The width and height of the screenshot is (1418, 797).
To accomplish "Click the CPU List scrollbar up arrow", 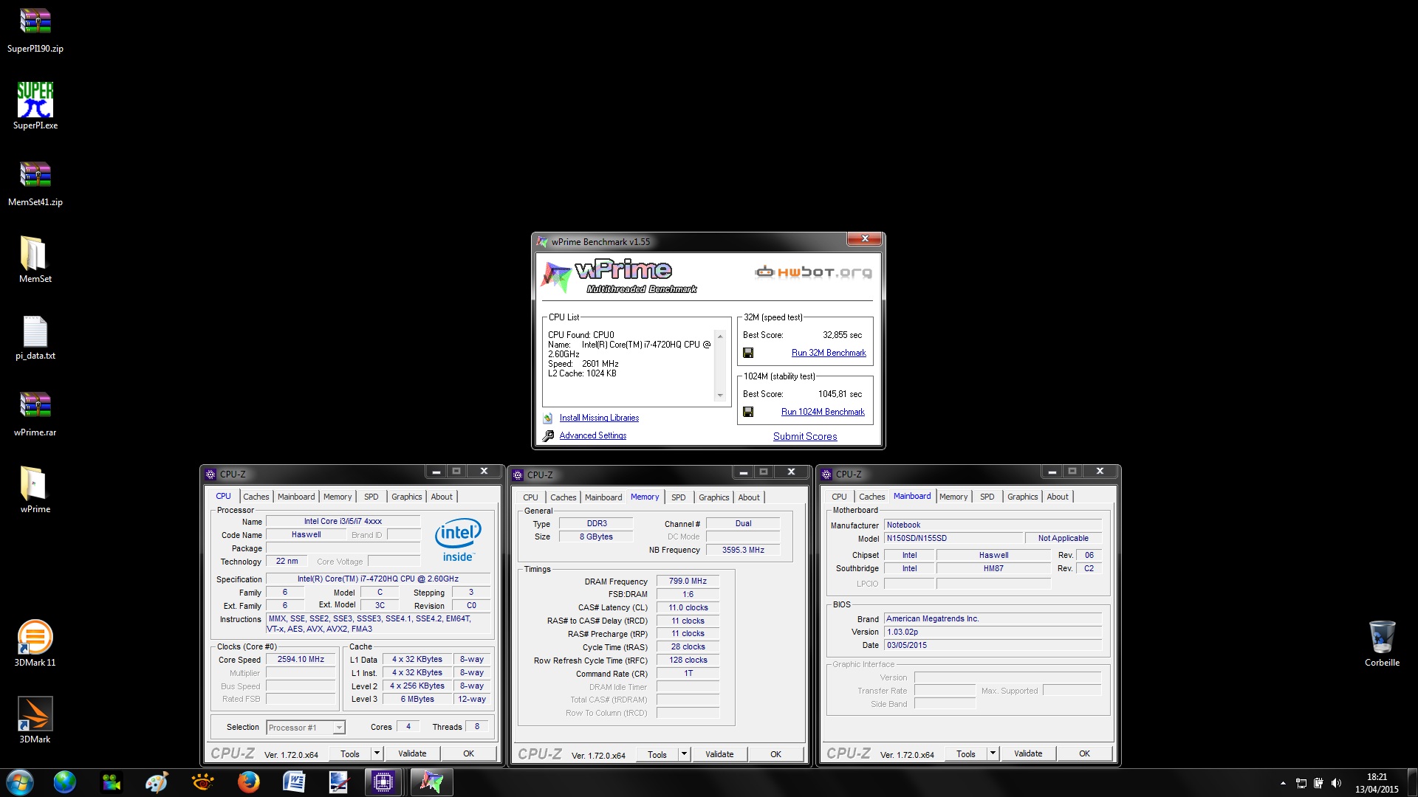I will pyautogui.click(x=720, y=337).
